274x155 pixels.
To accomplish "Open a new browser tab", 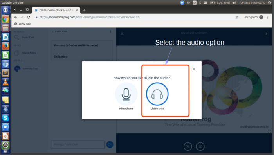I will click(84, 10).
